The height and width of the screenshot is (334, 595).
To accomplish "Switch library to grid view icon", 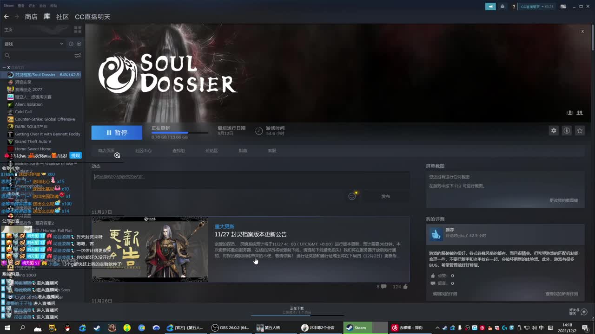I will 78,30.
